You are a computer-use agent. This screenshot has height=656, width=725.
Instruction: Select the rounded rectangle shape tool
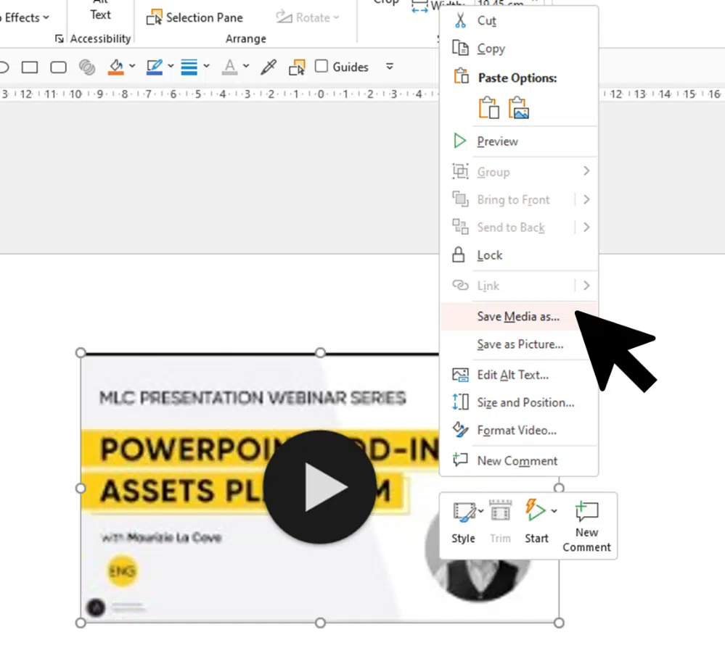[58, 67]
